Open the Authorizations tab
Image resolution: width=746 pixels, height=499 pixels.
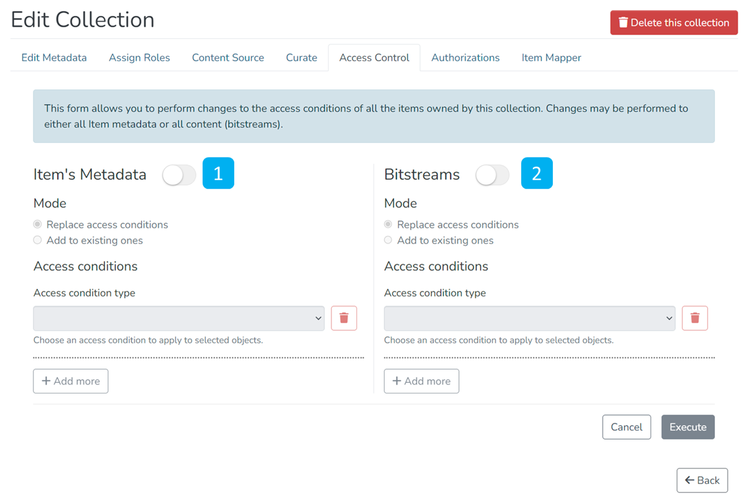click(x=465, y=58)
